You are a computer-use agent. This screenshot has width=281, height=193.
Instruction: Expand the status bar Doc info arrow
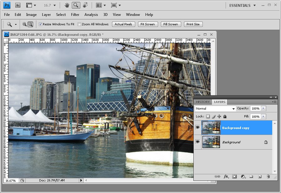pyautogui.click(x=81, y=180)
